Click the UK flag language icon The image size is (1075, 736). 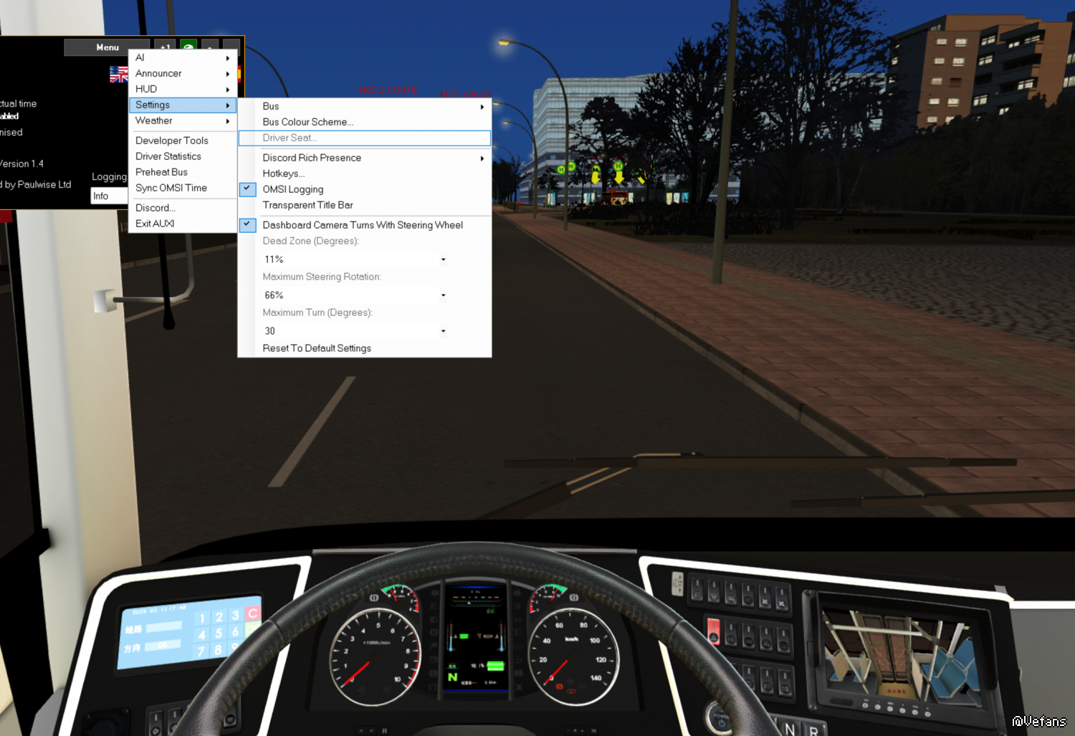click(118, 74)
